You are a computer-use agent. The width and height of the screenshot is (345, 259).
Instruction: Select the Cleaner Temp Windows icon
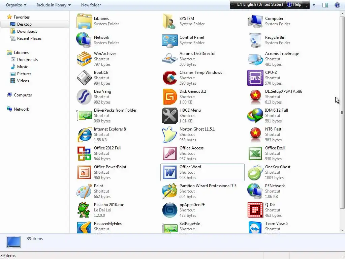click(x=169, y=78)
